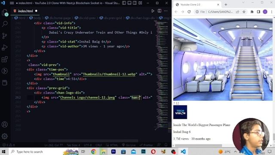Image resolution: width=275 pixels, height=155 pixels.
Task: Open the Customize Layout options
Action: pyautogui.click(x=140, y=3)
